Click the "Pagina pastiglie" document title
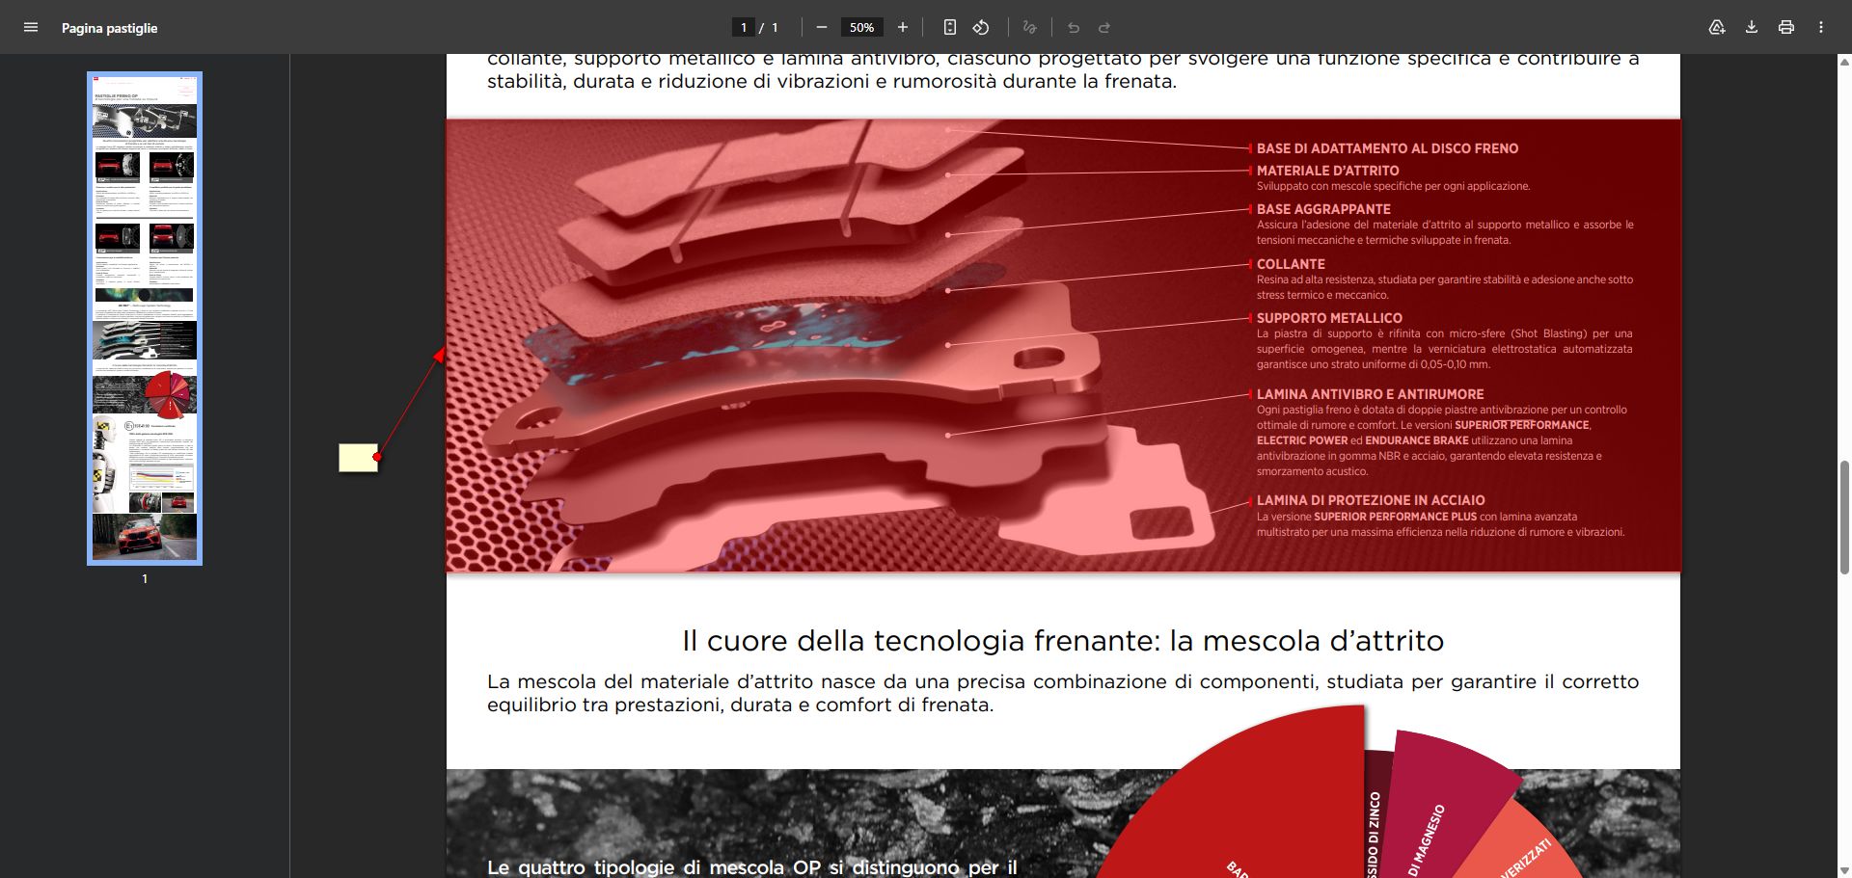 click(109, 28)
